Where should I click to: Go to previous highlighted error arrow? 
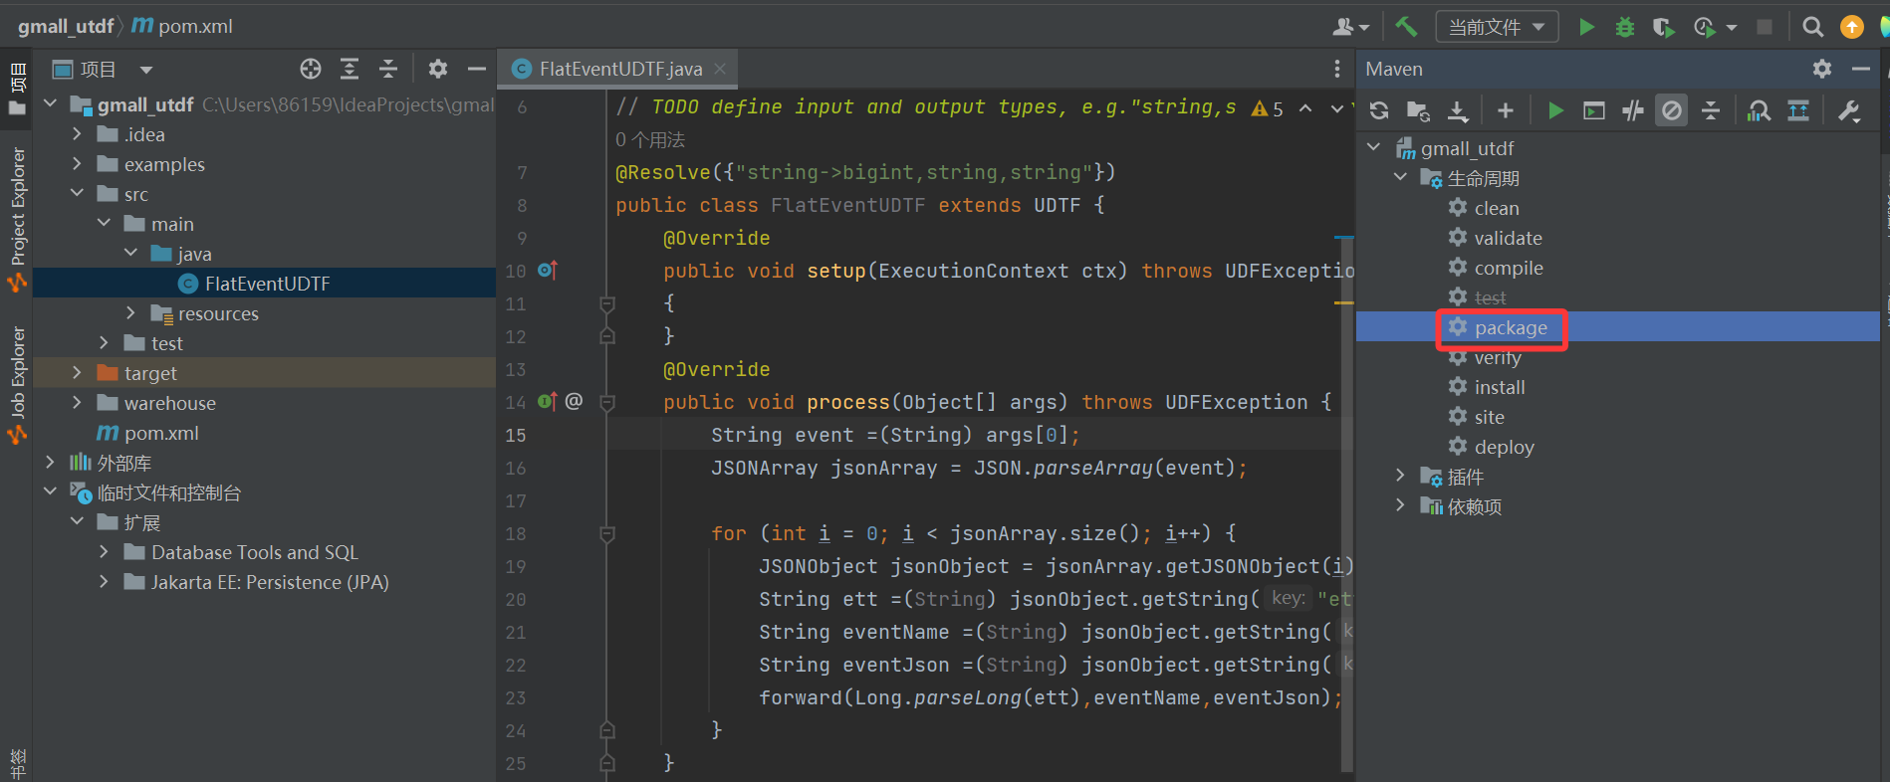click(x=1305, y=107)
